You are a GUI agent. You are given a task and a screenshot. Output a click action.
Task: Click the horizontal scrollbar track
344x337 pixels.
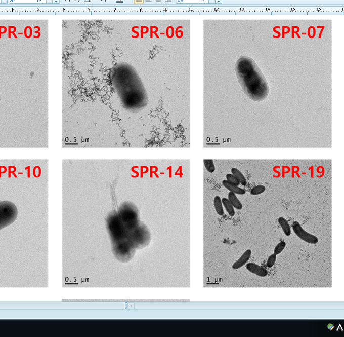coord(239,306)
